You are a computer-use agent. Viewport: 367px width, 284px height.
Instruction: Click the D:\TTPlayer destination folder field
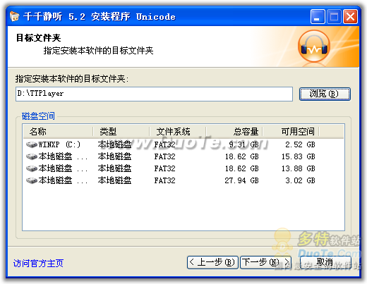coord(154,94)
